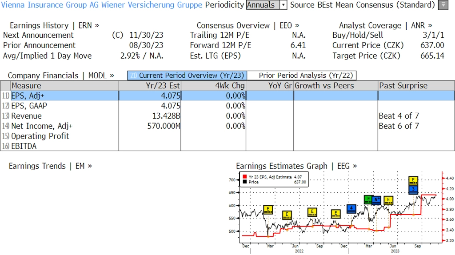Select the Operating Profit row
This screenshot has width=455, height=255.
(227, 136)
